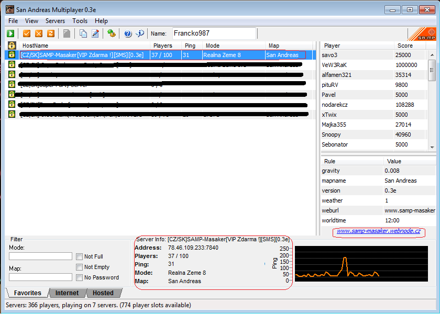This screenshot has width=440, height=314.
Task: Click the Player column header
Action: point(357,46)
